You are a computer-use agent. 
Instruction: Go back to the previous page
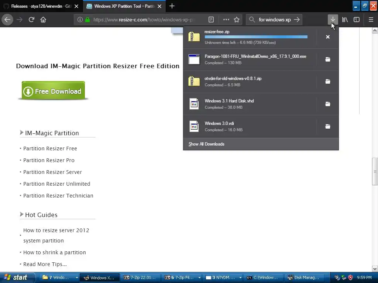pos(7,20)
